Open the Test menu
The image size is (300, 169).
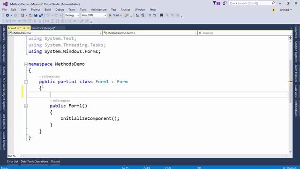[113, 9]
